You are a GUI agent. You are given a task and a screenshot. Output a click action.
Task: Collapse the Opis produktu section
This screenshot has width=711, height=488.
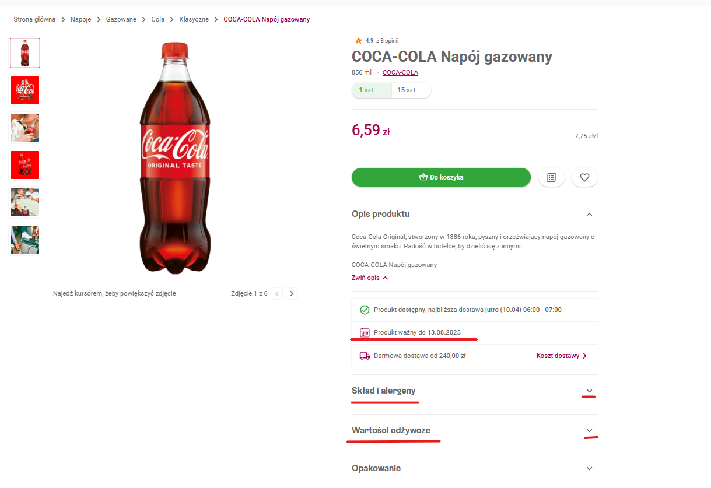pyautogui.click(x=589, y=214)
